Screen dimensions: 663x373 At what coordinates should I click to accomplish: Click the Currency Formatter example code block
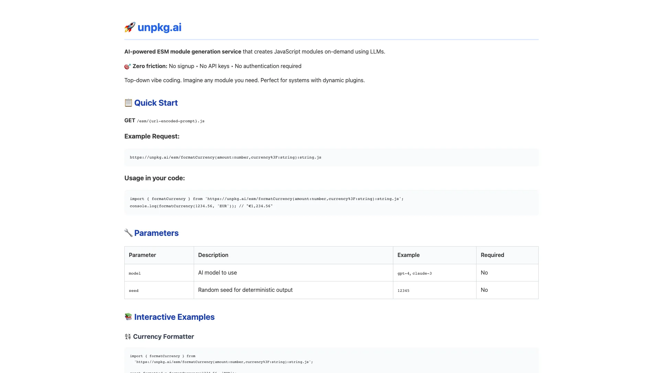(331, 360)
